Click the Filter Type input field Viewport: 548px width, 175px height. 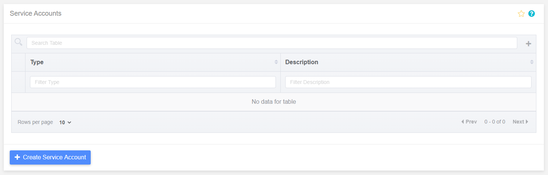[x=153, y=82]
